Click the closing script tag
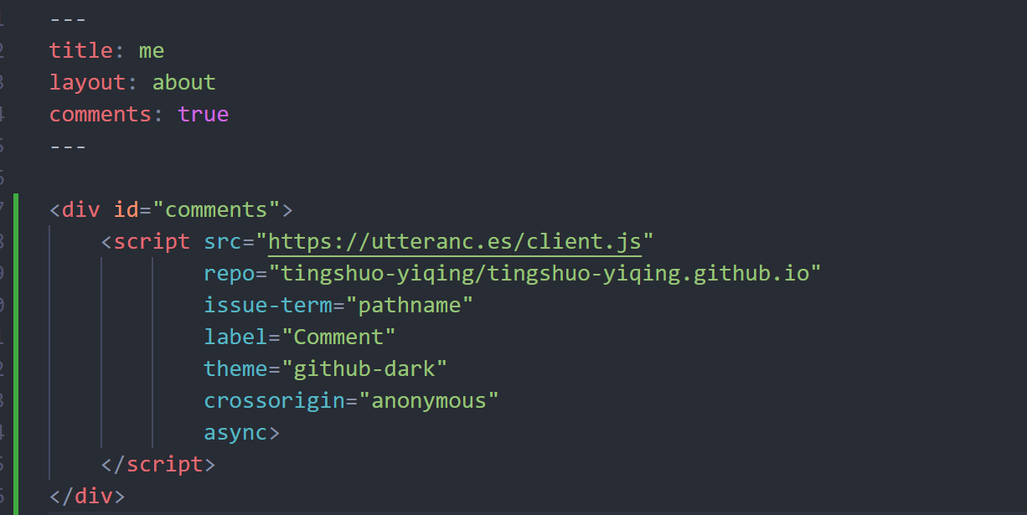Image resolution: width=1027 pixels, height=515 pixels. tap(158, 464)
